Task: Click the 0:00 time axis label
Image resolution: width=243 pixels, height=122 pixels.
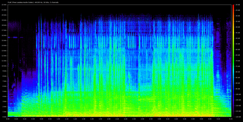Action: [x=8, y=119]
